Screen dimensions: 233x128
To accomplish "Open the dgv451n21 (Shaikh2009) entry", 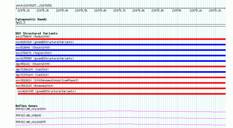I will [x=33, y=64].
